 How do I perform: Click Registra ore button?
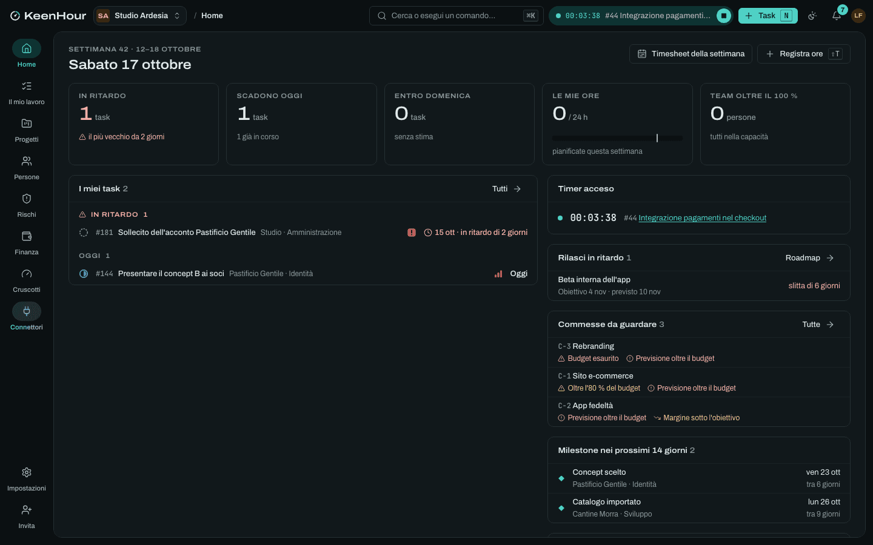click(x=804, y=54)
